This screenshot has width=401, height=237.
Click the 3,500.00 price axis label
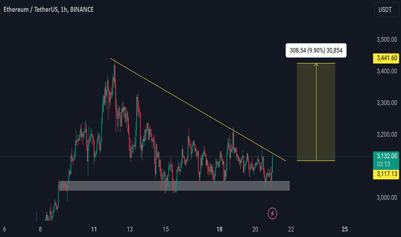[387, 40]
